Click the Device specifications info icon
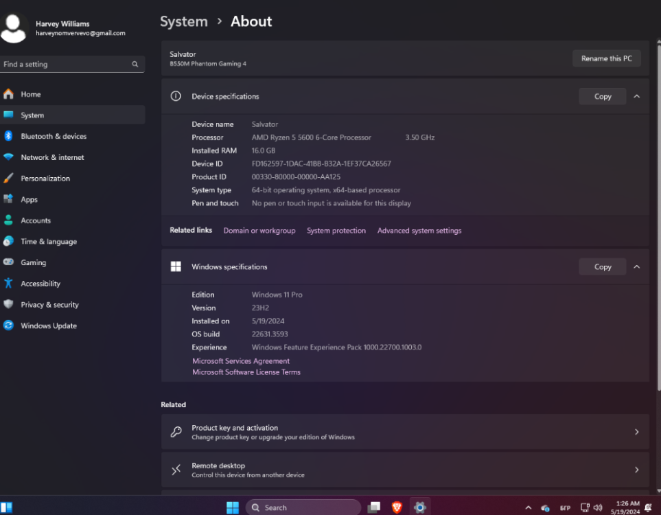 click(x=176, y=96)
